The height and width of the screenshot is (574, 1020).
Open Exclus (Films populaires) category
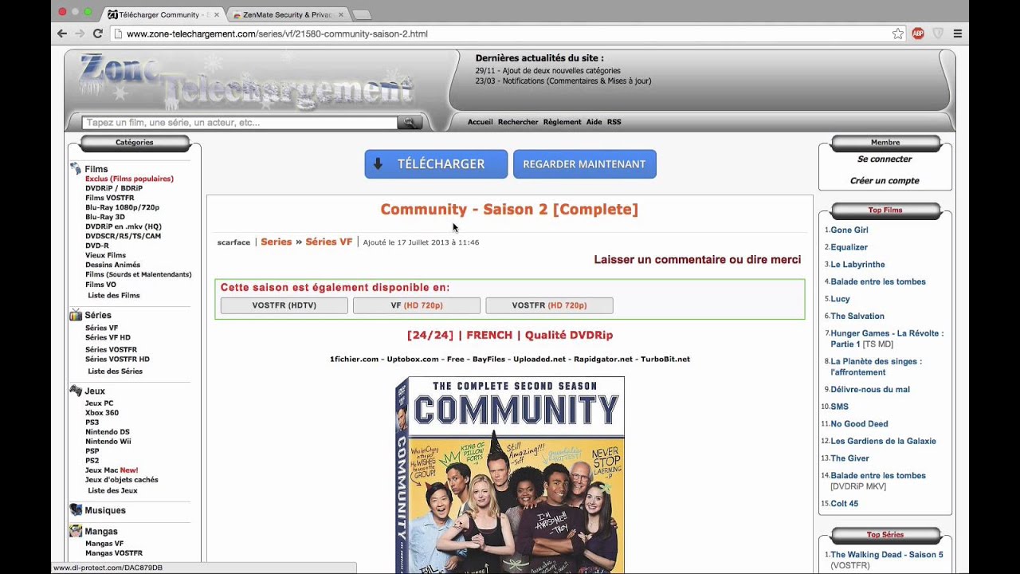129,179
